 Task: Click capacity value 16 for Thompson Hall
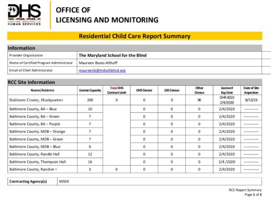coord(90,162)
